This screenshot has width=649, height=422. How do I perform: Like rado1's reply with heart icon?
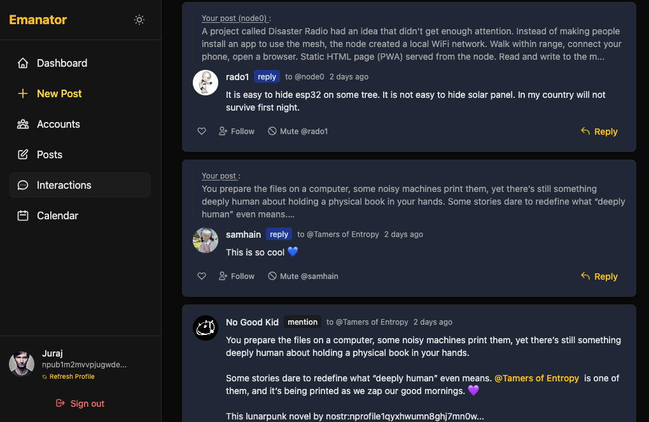pos(202,132)
